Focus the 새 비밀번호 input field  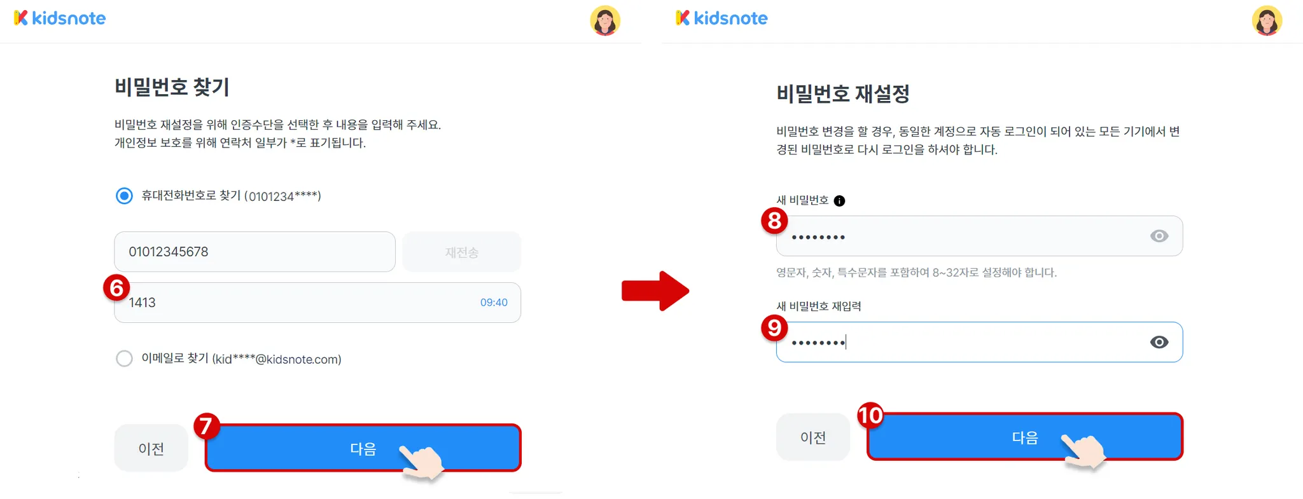point(979,236)
